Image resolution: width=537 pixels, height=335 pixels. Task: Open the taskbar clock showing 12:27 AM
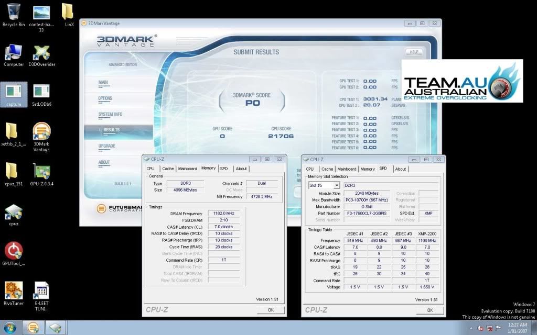pyautogui.click(x=518, y=328)
